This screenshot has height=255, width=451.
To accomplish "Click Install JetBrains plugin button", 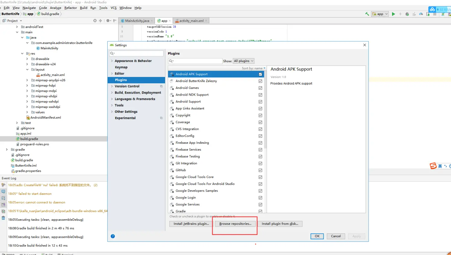I will pos(191,224).
